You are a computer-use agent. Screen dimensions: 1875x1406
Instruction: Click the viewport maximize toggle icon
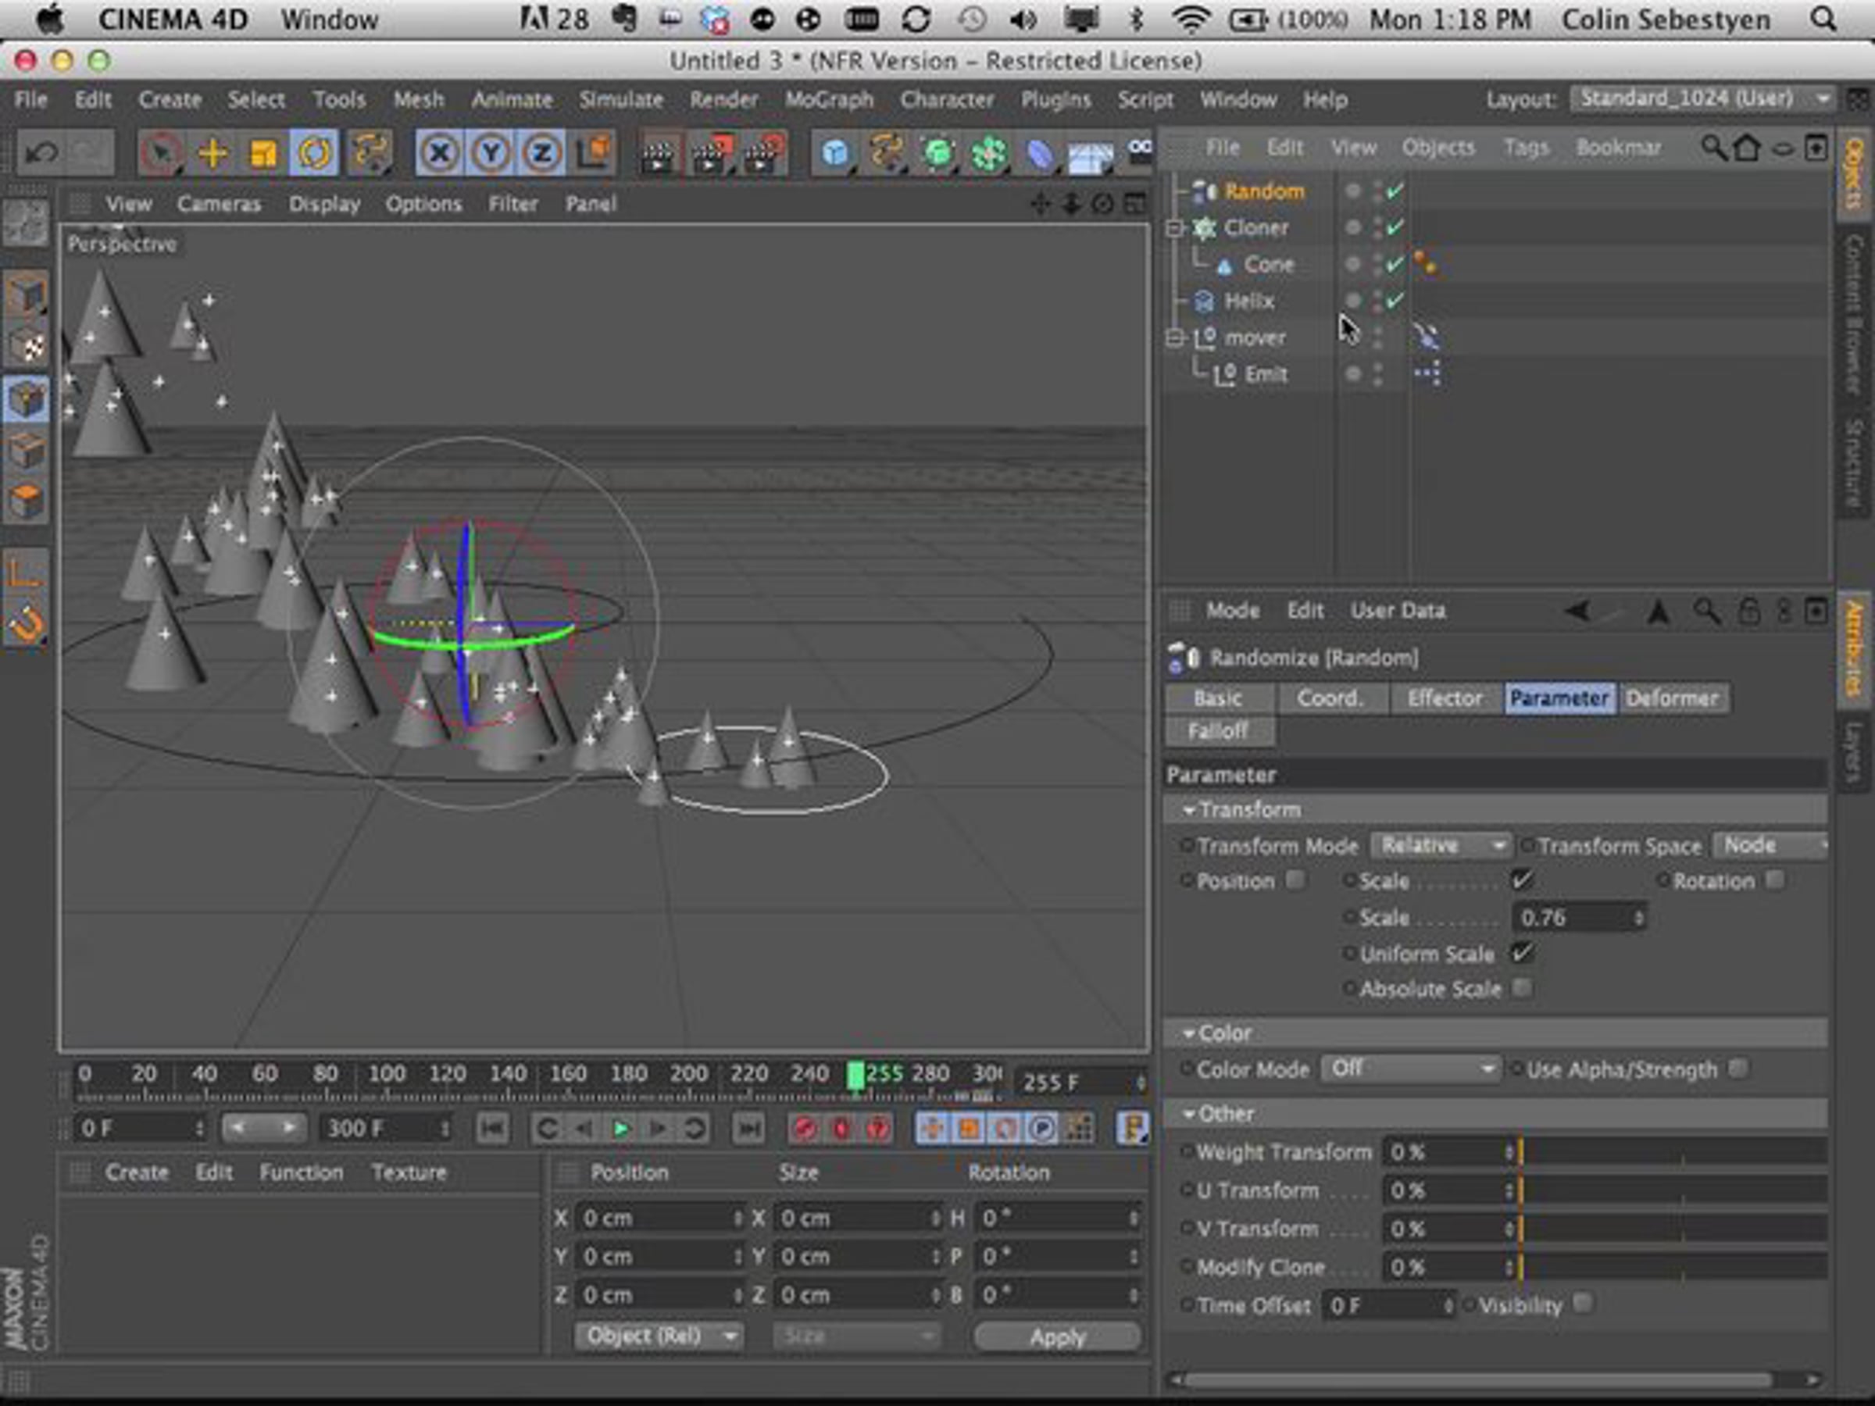pos(1134,203)
